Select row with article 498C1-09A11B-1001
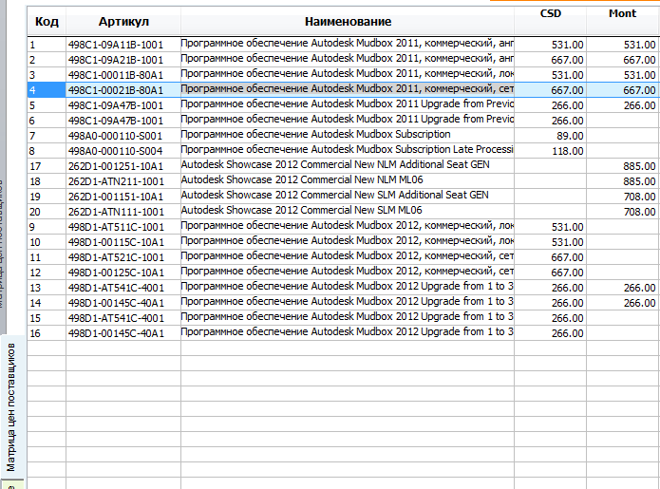This screenshot has height=489, width=660. [x=343, y=45]
